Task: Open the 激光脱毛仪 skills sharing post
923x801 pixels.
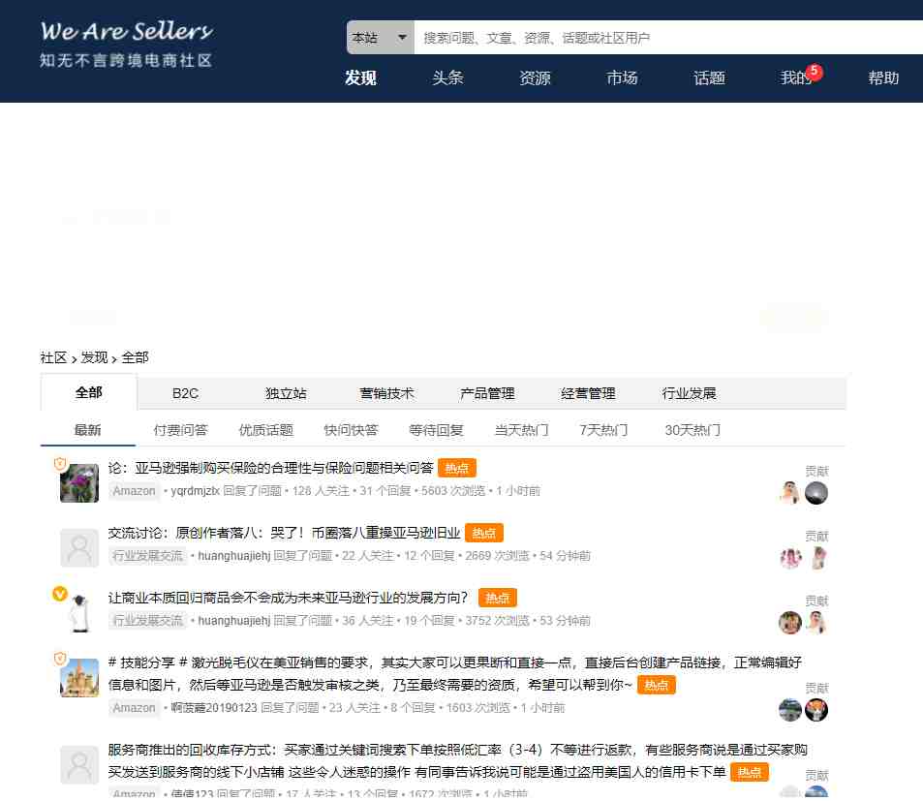Action: pos(454,673)
